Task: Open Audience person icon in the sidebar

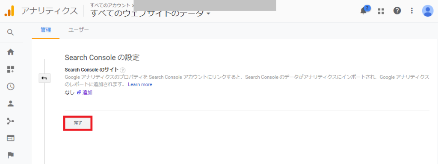Action: 10,104
